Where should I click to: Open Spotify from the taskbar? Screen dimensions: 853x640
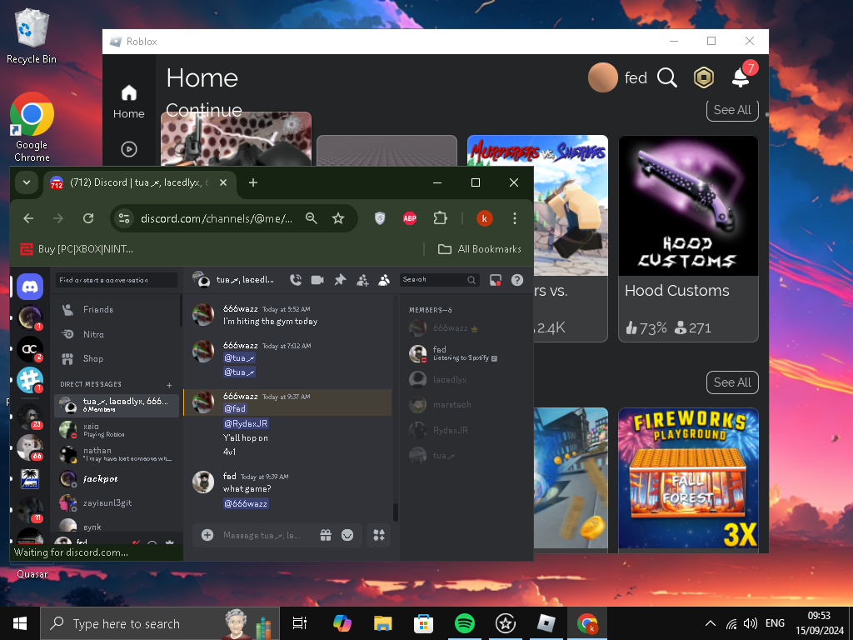coord(465,623)
